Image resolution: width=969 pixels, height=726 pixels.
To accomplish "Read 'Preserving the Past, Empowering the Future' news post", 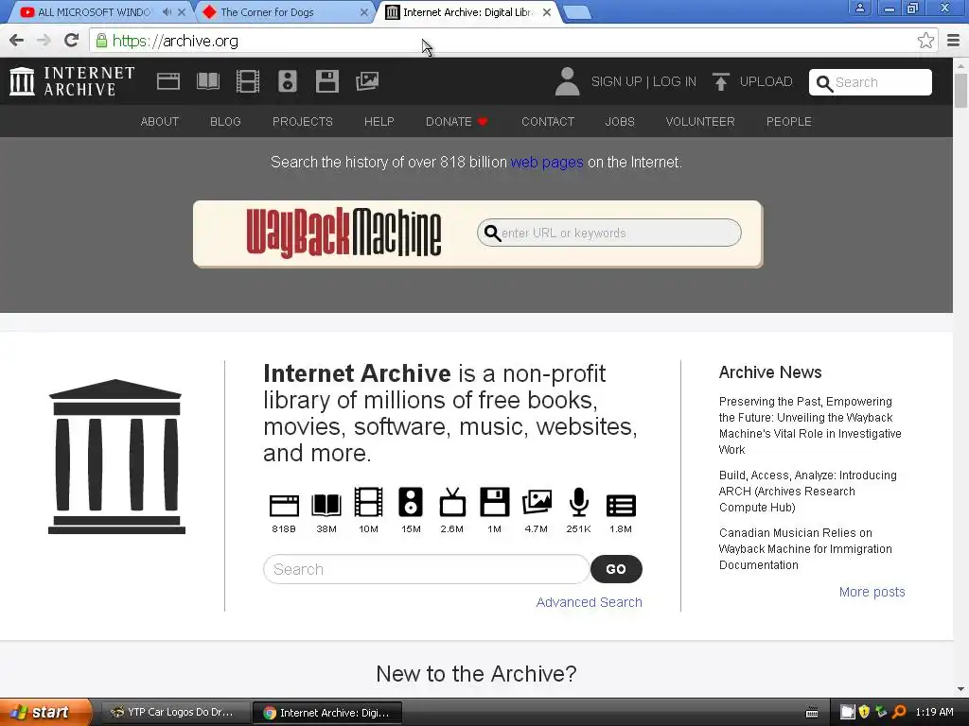I will pyautogui.click(x=810, y=425).
